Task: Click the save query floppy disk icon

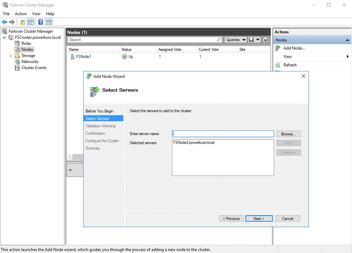Action: pos(251,40)
